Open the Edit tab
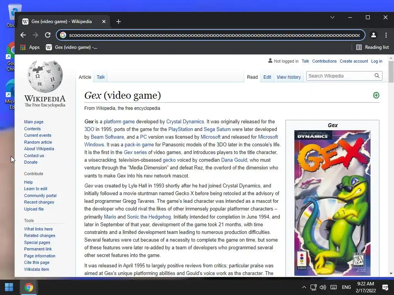Image resolution: width=394 pixels, height=295 pixels. coord(267,77)
